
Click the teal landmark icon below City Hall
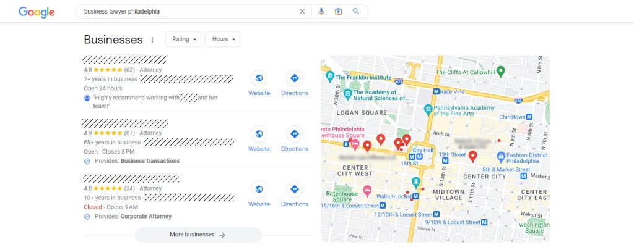(x=415, y=181)
